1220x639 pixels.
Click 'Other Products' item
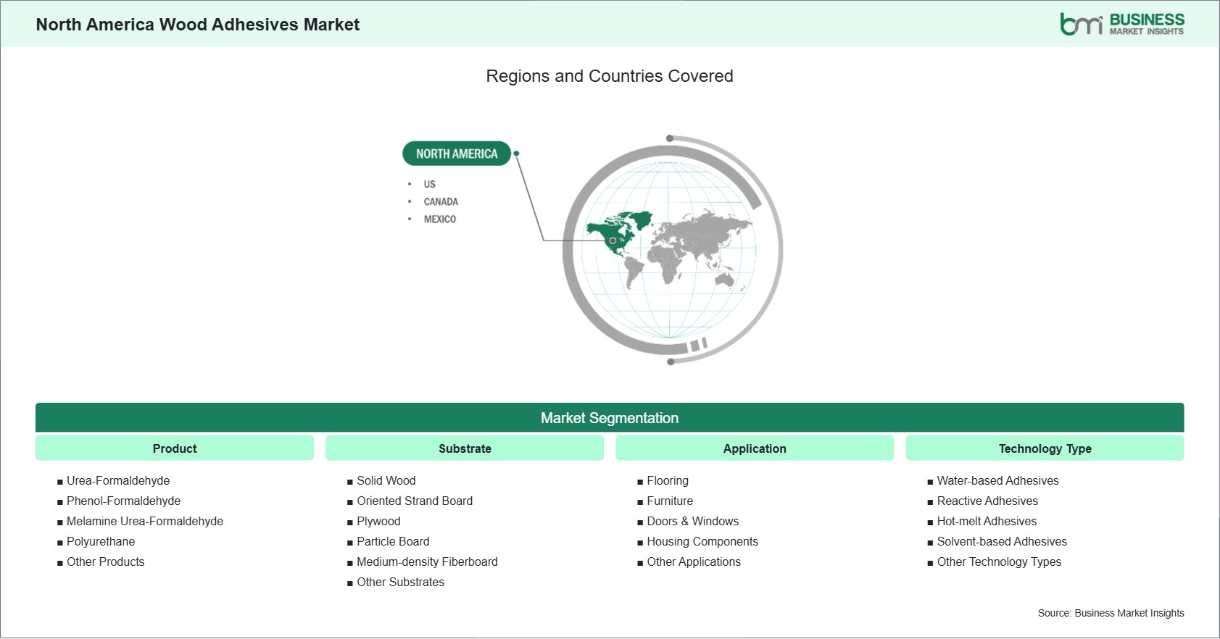click(105, 561)
